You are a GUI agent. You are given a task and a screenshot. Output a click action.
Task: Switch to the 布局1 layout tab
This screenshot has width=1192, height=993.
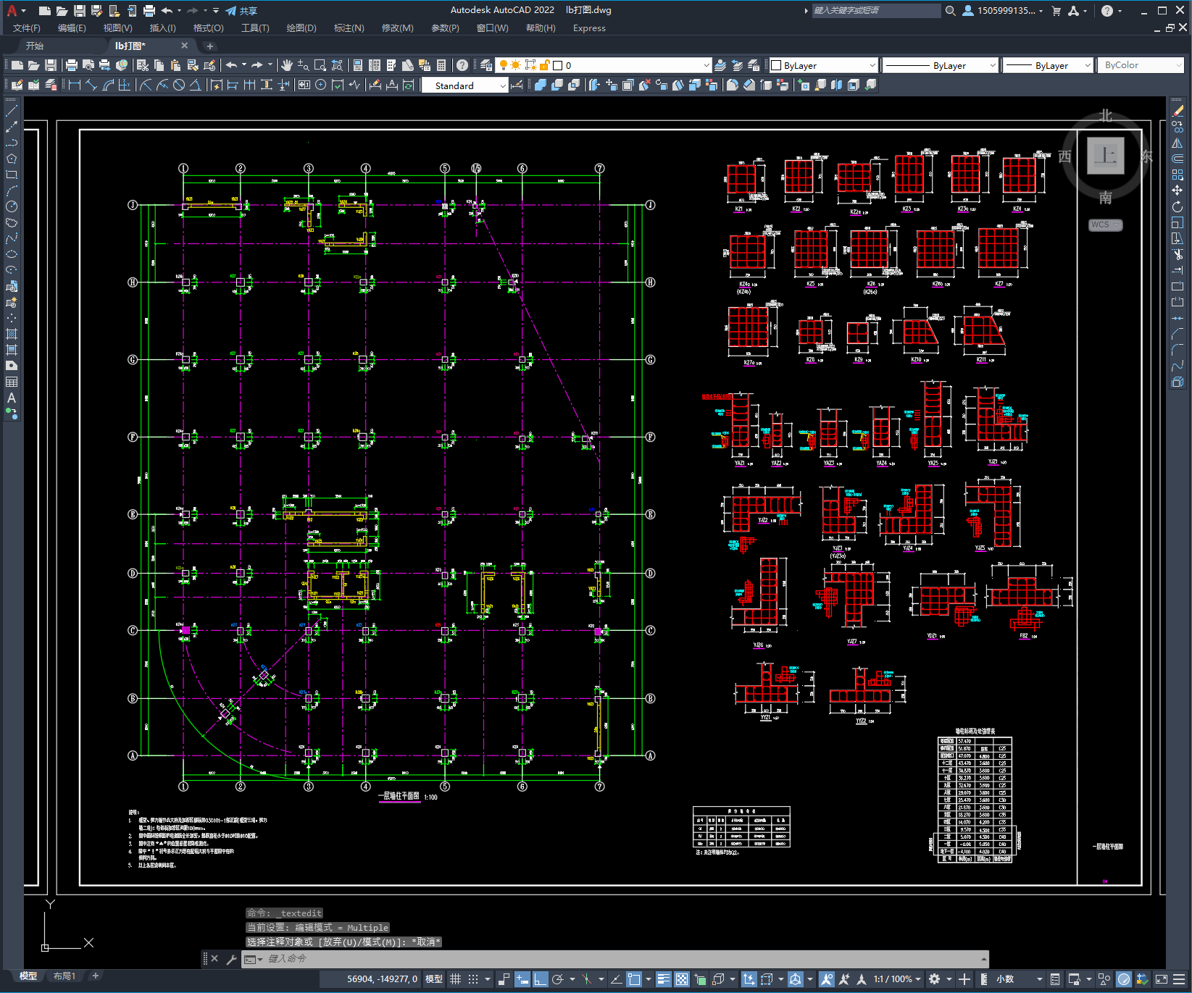[64, 976]
